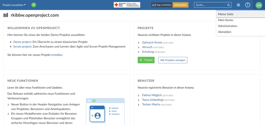
Task: Click the "Ein neues Modalfenster" bullet text
Action: coord(44,118)
